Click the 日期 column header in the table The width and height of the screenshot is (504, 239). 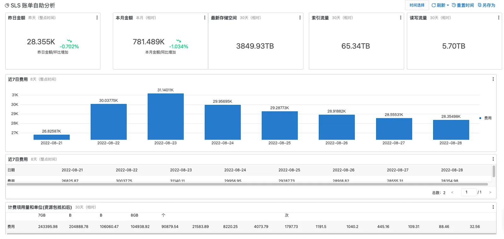[11, 170]
